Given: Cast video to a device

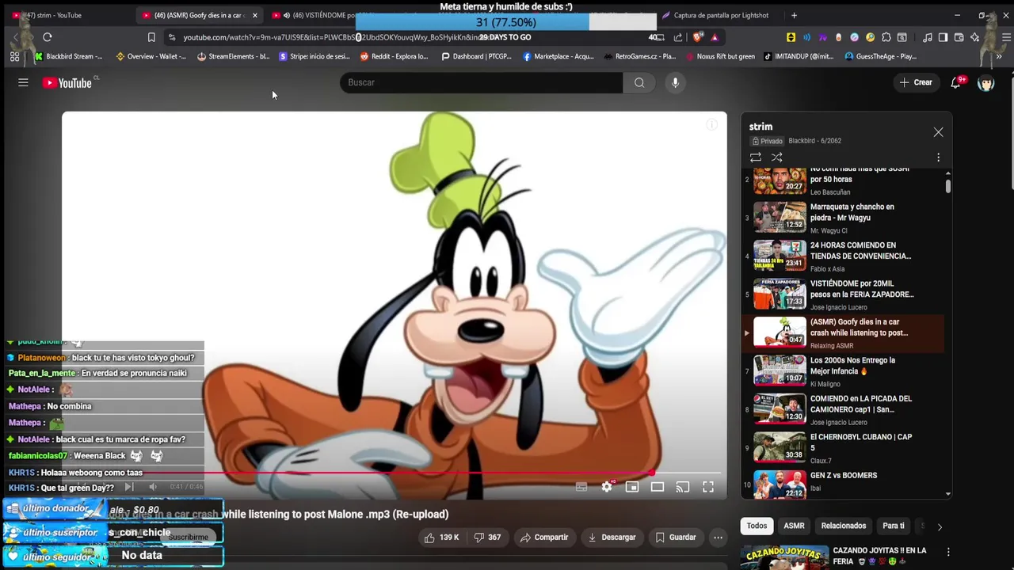Looking at the screenshot, I should click(x=683, y=487).
